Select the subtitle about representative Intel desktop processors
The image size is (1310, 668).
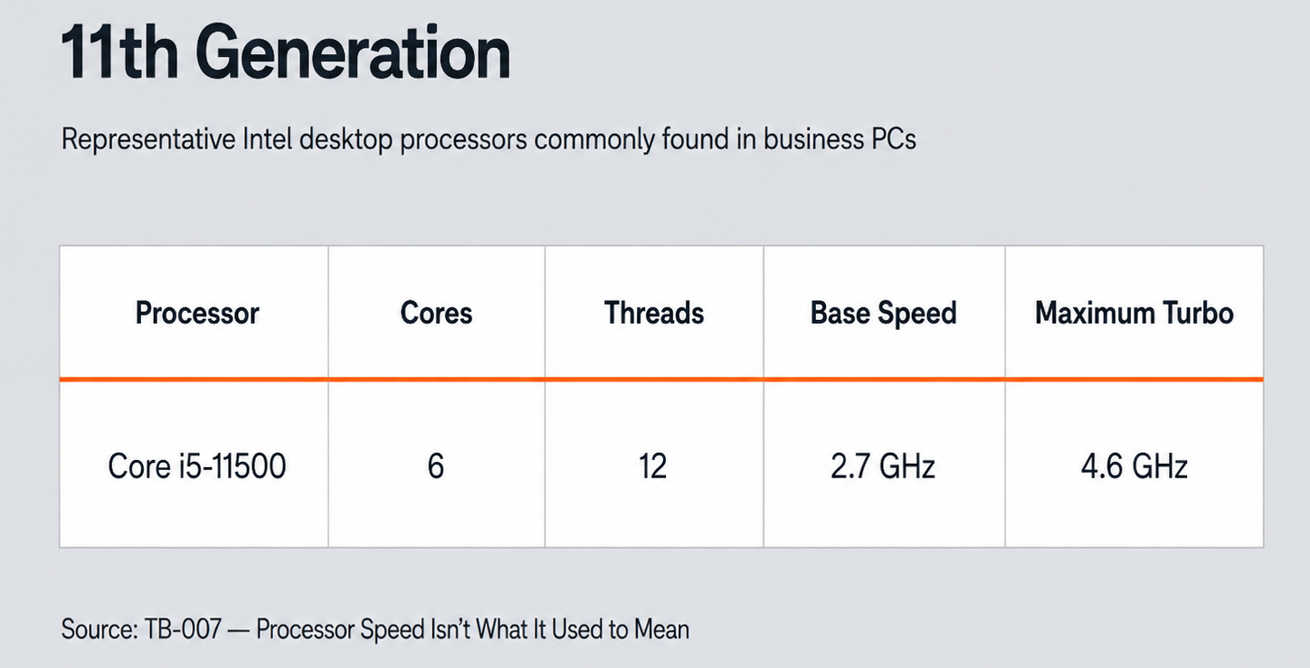[489, 140]
